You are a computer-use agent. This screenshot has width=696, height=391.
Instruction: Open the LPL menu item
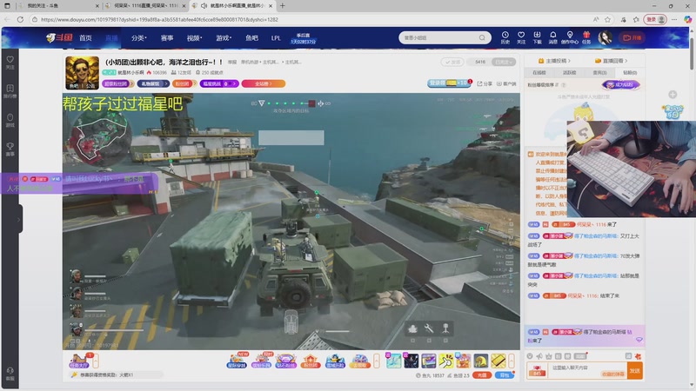pyautogui.click(x=276, y=38)
